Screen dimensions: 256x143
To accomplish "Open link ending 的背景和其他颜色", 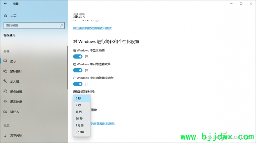I will (102, 124).
